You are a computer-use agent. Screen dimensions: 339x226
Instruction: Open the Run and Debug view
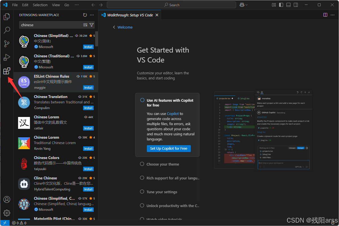click(7, 57)
